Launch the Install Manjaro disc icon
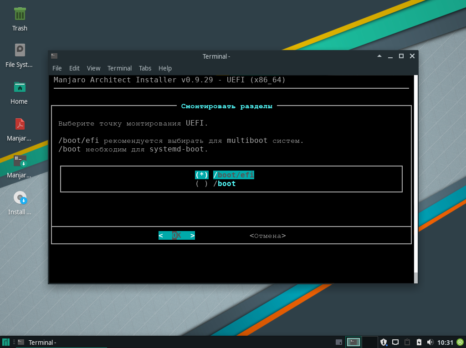The height and width of the screenshot is (348, 466). [x=20, y=198]
